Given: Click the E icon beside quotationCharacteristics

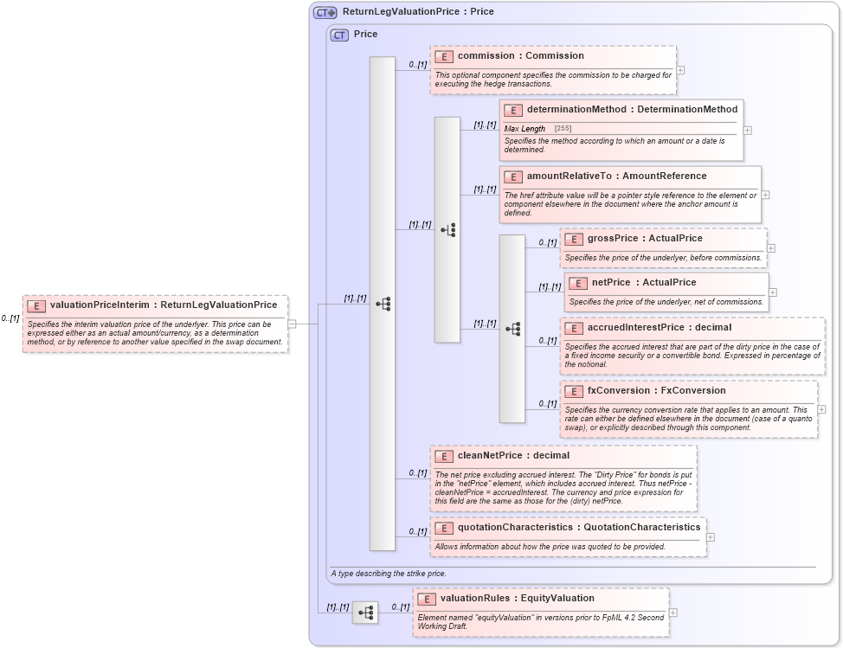Looking at the screenshot, I should [443, 529].
